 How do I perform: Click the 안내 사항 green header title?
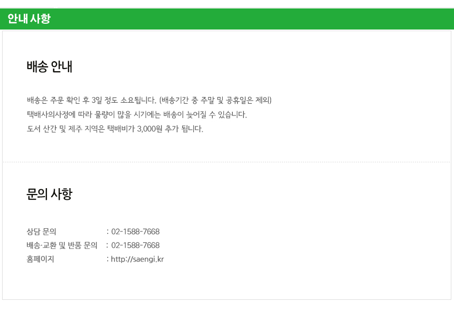pyautogui.click(x=29, y=19)
